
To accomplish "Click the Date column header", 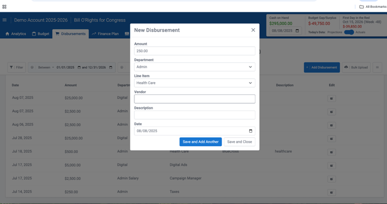I will tap(15, 85).
